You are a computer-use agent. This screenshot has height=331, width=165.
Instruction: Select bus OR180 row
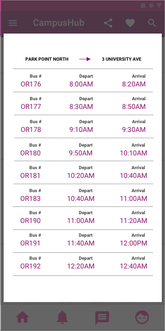[83, 149]
